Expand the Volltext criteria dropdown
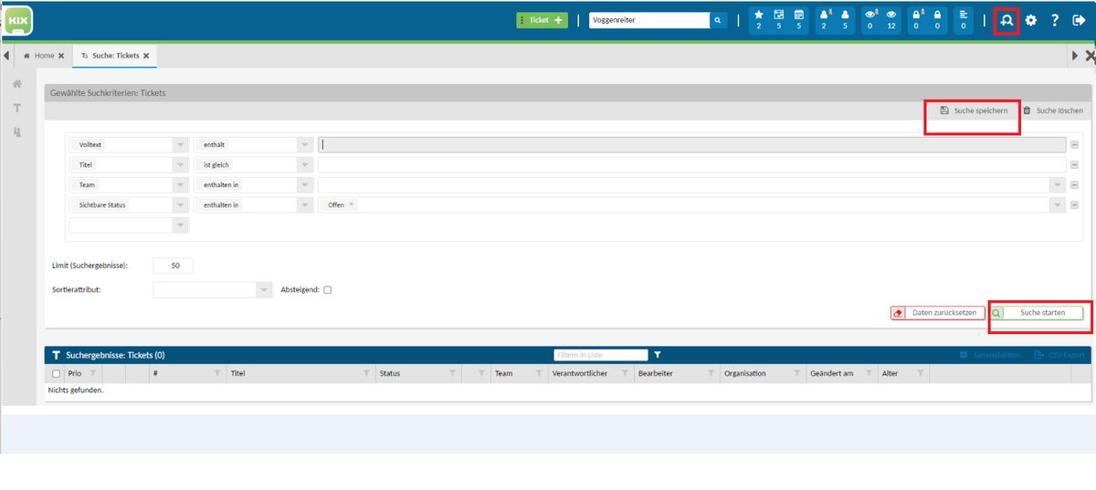Image resolution: width=1096 pixels, height=490 pixels. pyautogui.click(x=179, y=145)
